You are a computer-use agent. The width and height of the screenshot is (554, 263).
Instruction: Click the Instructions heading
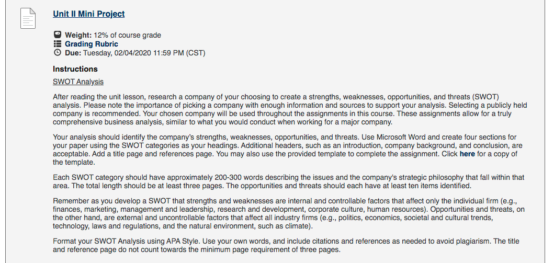pos(75,69)
